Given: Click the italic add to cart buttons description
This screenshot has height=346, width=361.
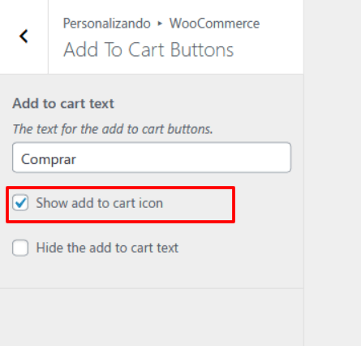Looking at the screenshot, I should point(113,129).
